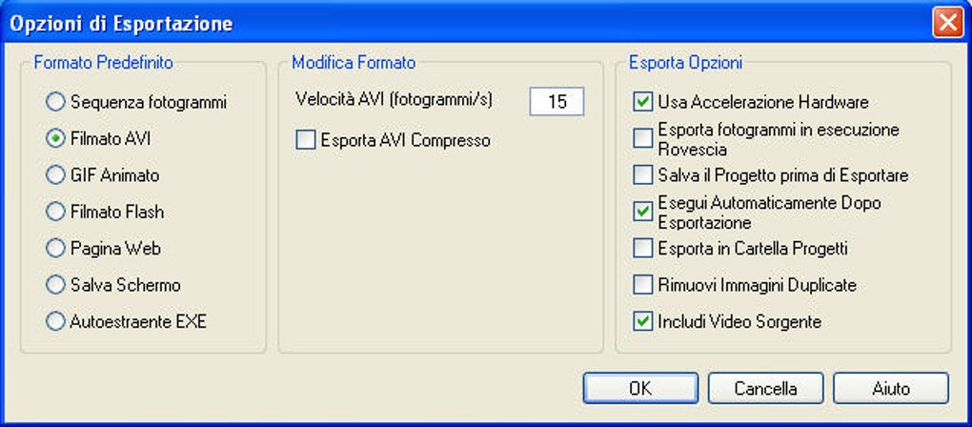Click the Velocità AVI frame rate field
The image size is (972, 427).
coord(557,101)
